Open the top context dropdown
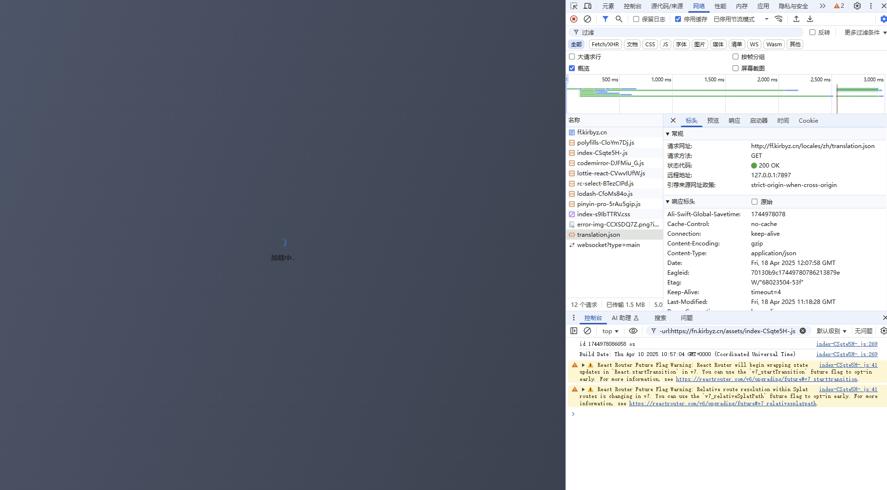 pyautogui.click(x=610, y=331)
